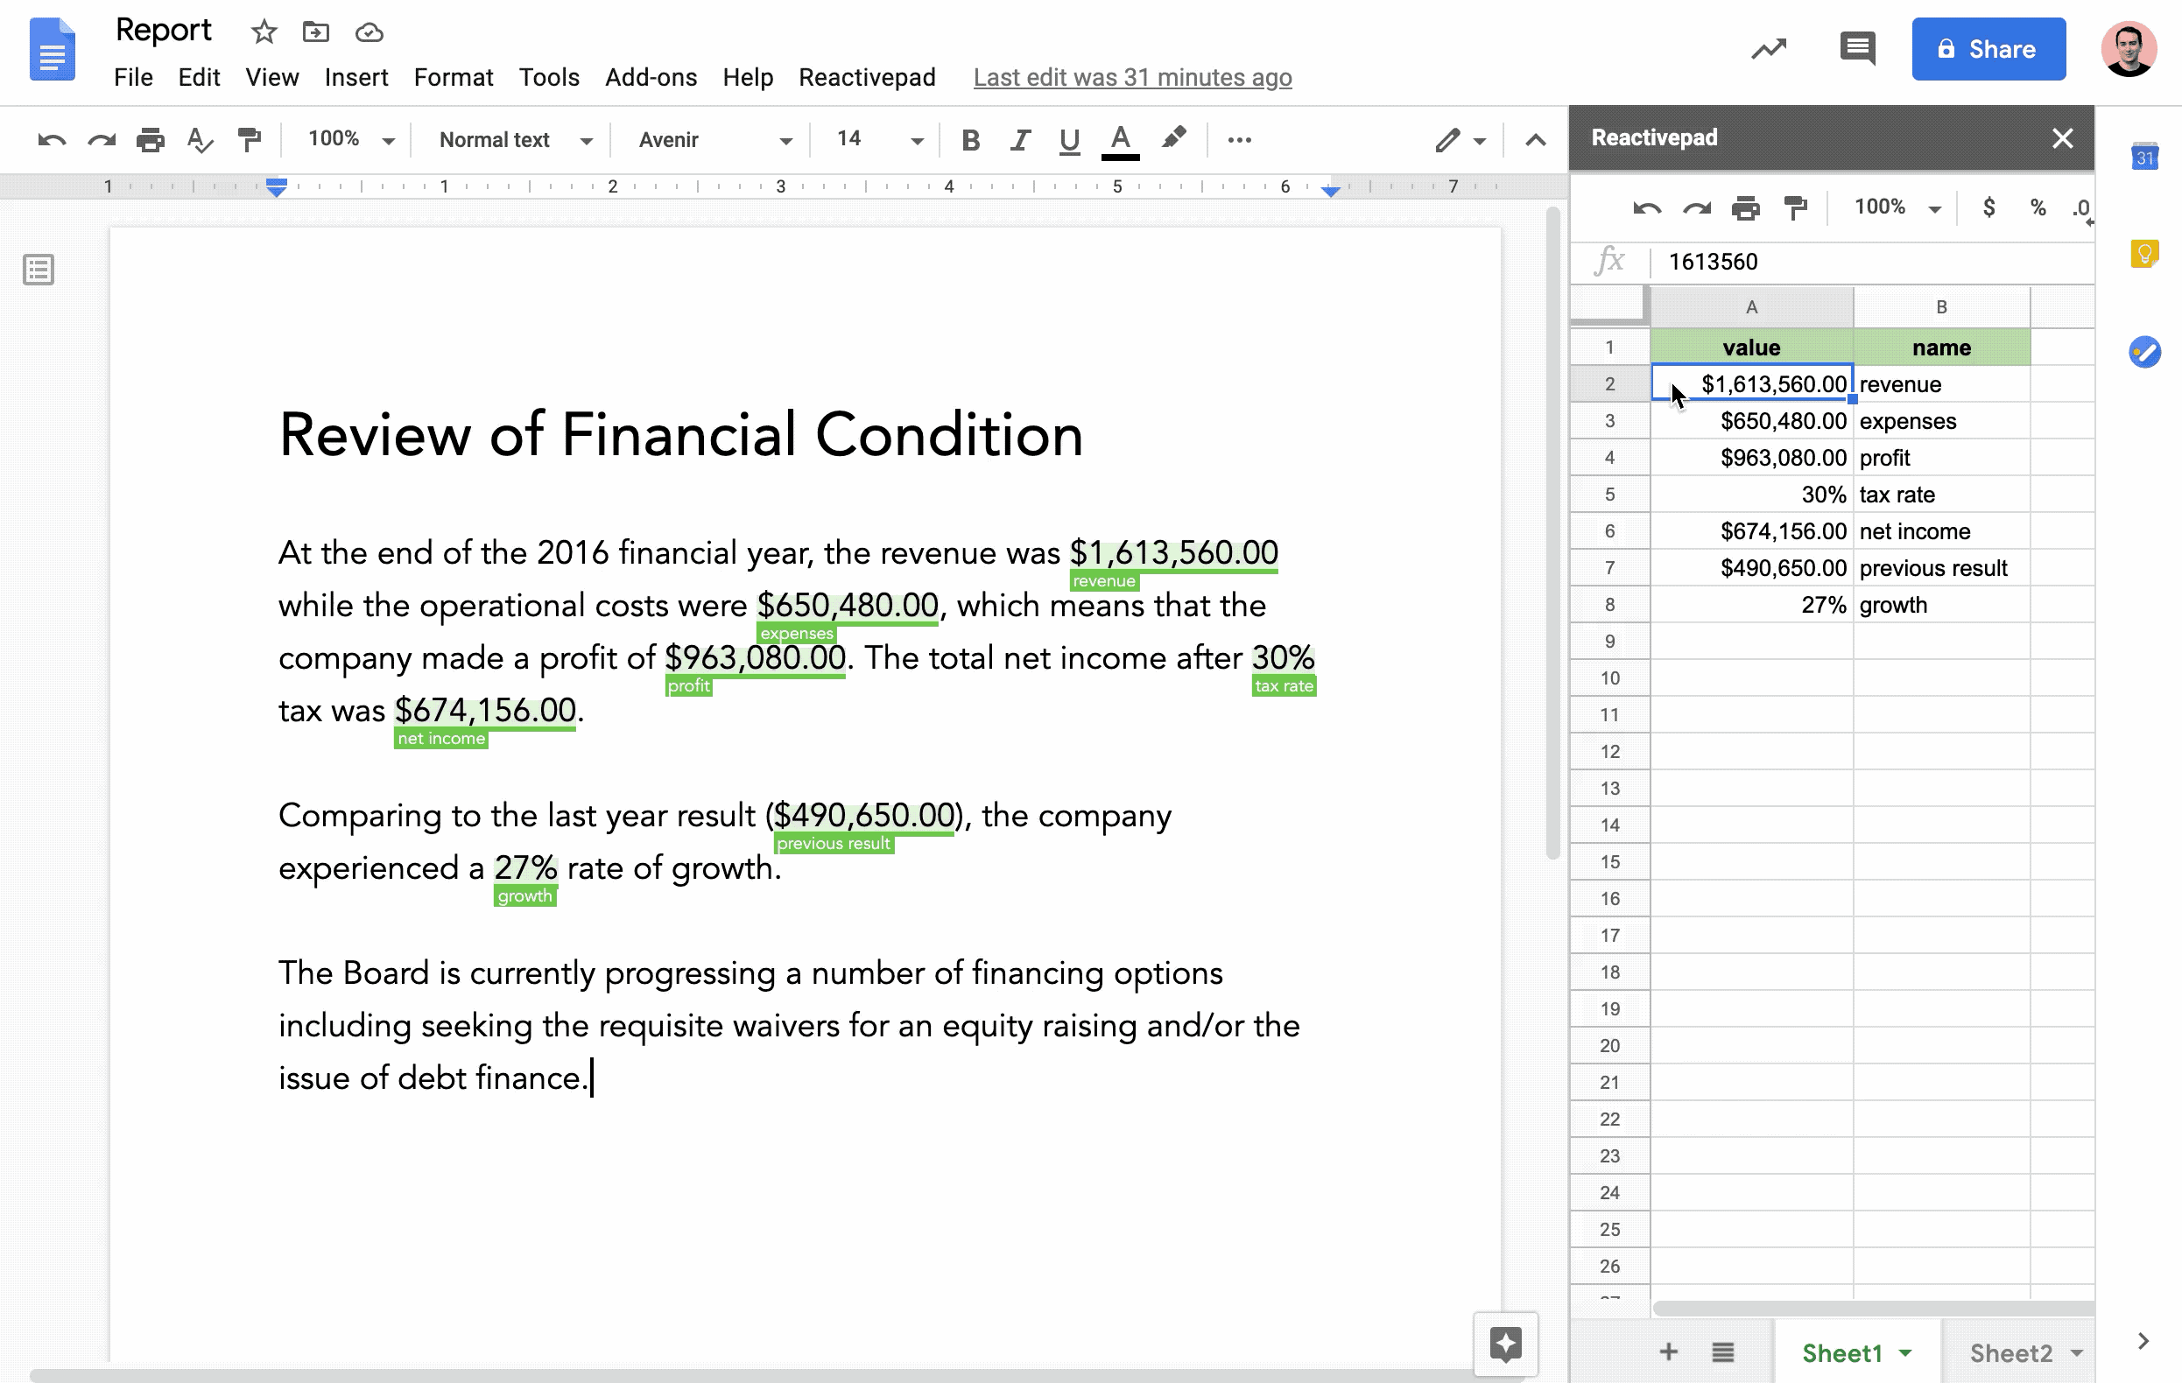Image resolution: width=2182 pixels, height=1383 pixels.
Task: Open the Google Calendar side panel icon
Action: [x=2144, y=156]
